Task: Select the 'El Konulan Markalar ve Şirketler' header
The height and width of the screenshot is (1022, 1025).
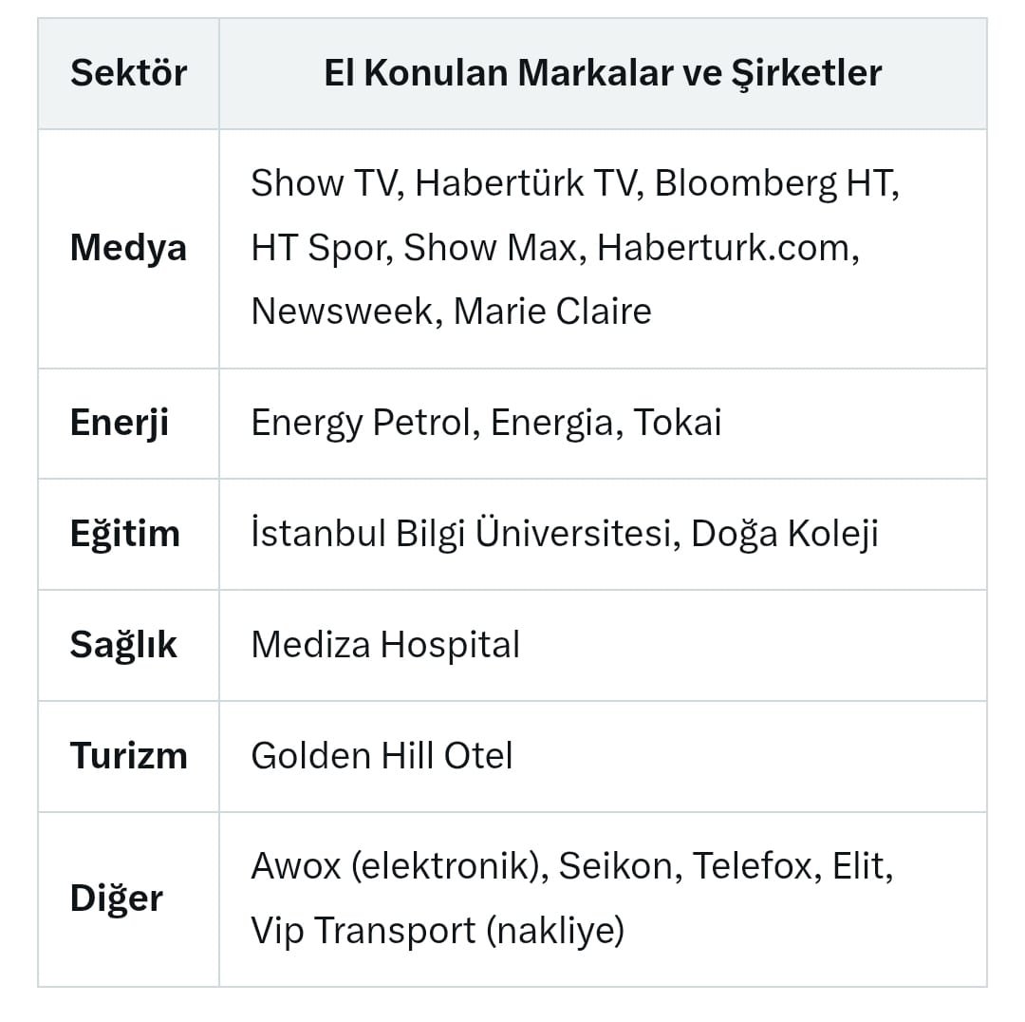Action: click(x=603, y=73)
